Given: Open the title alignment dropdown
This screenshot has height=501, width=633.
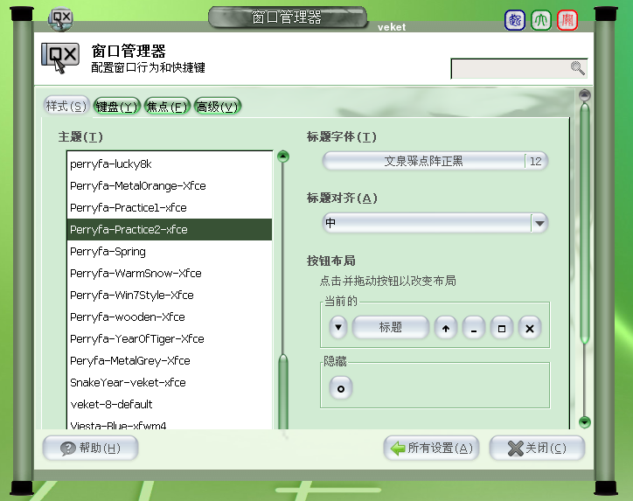Looking at the screenshot, I should click(x=435, y=223).
